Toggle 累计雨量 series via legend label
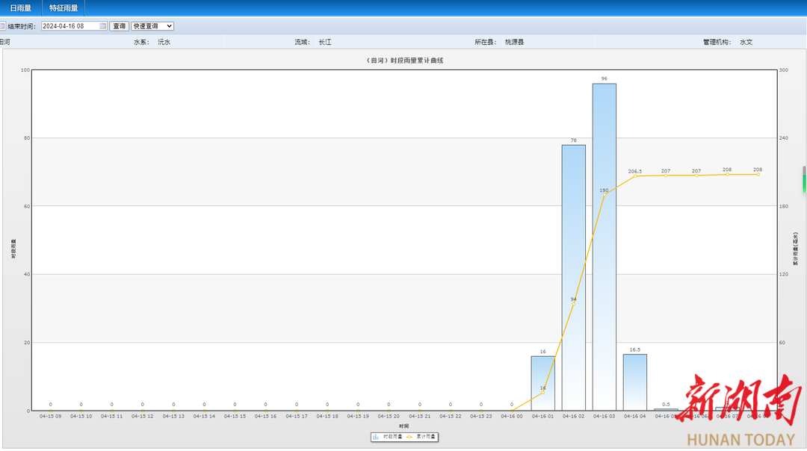Image resolution: width=807 pixels, height=451 pixels. (425, 437)
